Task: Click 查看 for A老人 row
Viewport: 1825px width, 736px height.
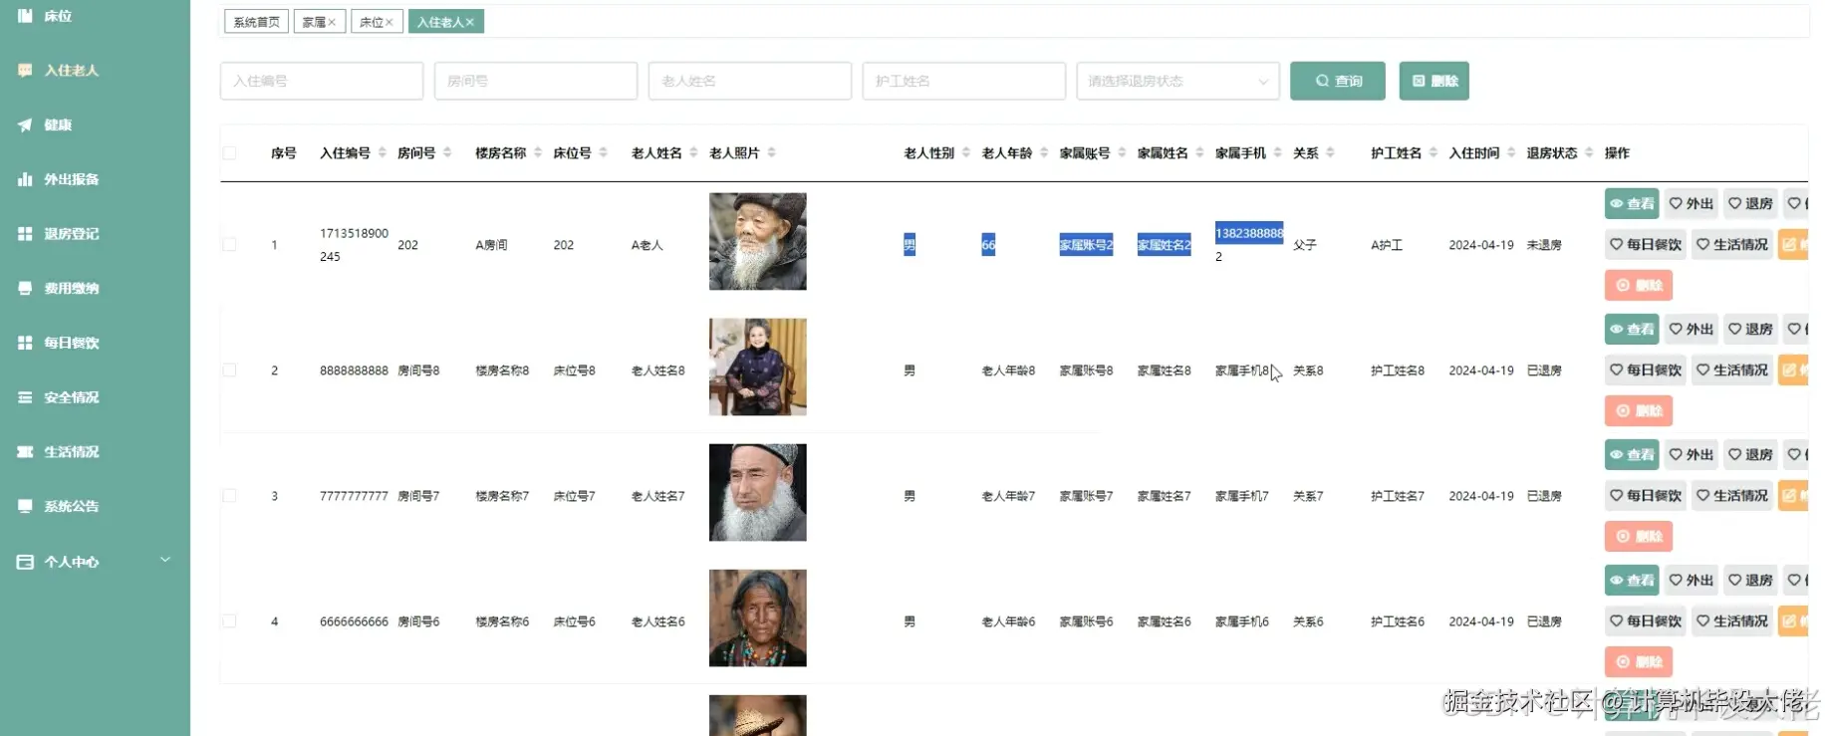Action: coord(1632,204)
